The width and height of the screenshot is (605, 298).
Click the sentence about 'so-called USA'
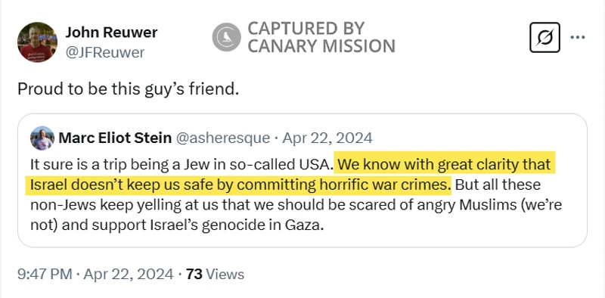coord(181,164)
